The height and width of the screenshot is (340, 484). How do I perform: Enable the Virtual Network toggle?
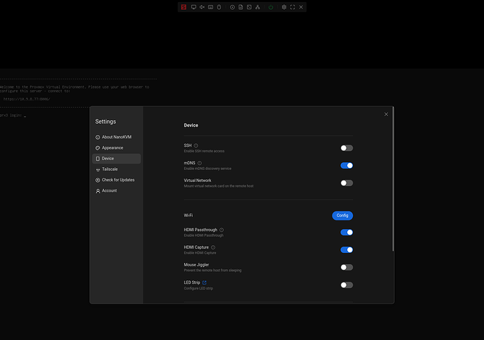tap(347, 183)
